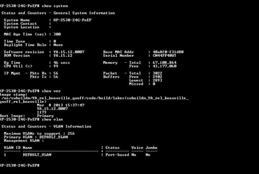Select Software revision value YA.15.12.0007
The height and width of the screenshot is (174, 259).
click(69, 52)
